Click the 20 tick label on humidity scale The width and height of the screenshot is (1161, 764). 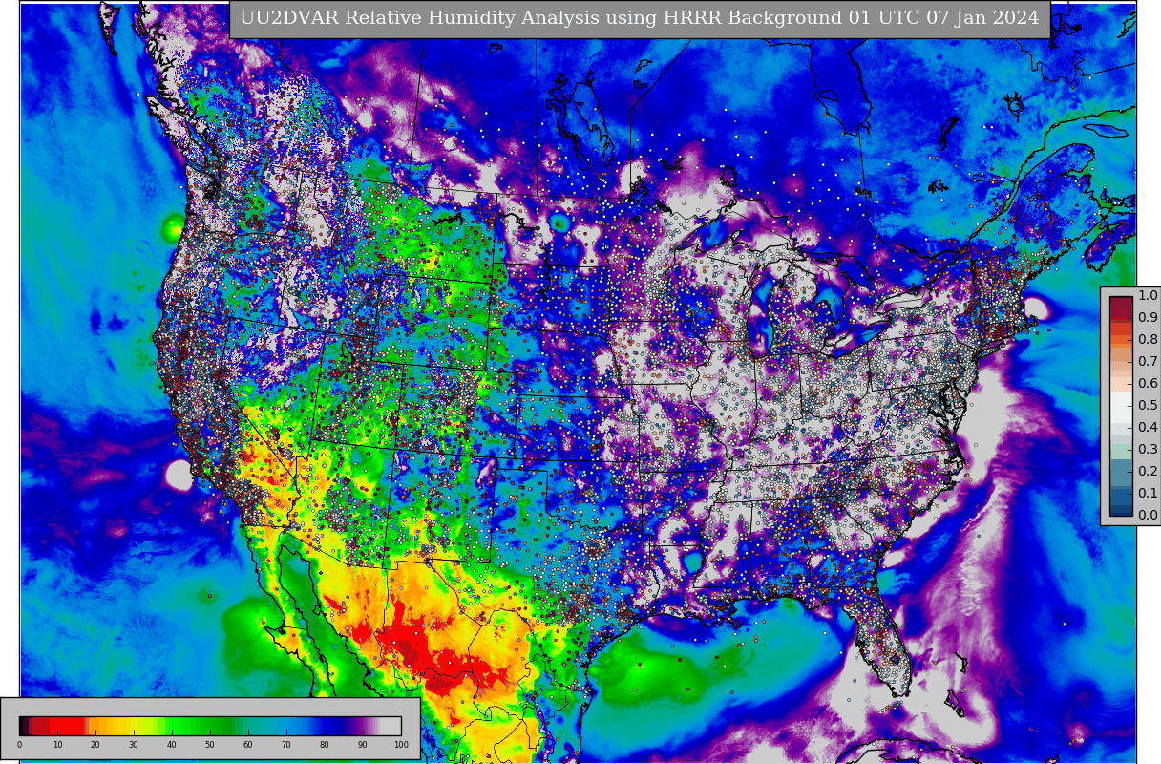tap(95, 745)
